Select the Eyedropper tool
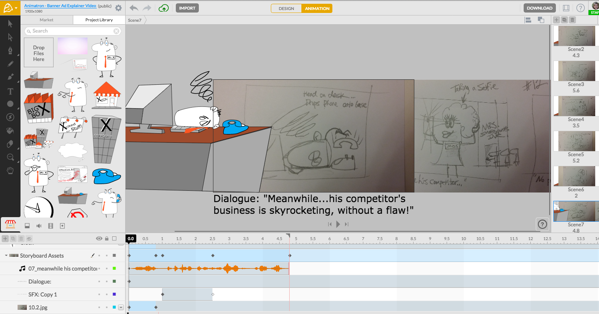Screen dimensions: 599x314 [x=10, y=144]
